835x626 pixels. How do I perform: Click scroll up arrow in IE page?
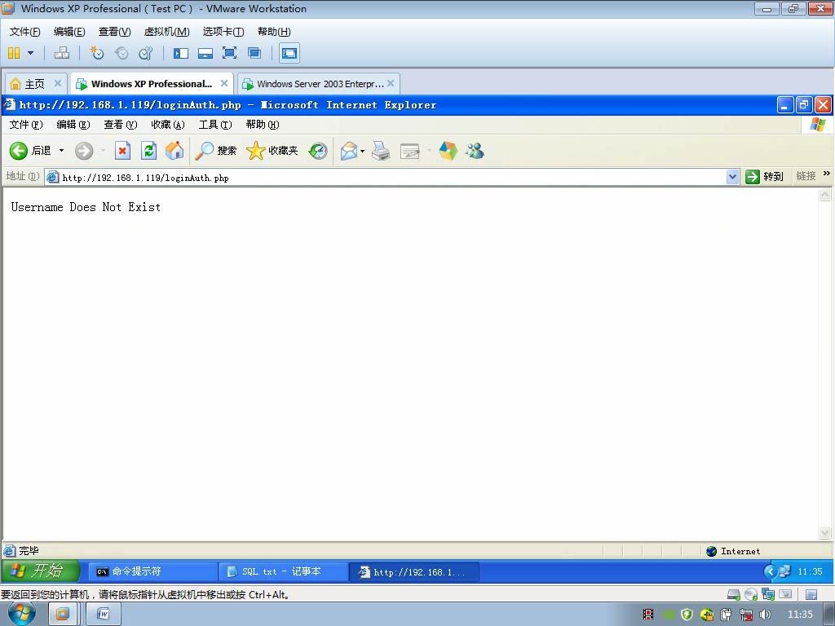click(x=824, y=196)
